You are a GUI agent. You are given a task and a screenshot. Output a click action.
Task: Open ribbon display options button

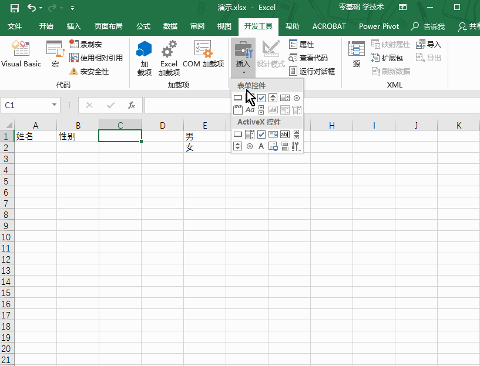(403, 8)
